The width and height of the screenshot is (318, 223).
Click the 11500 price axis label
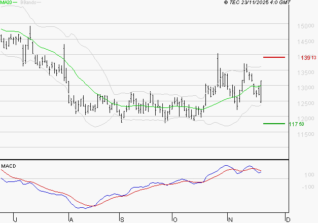pos(306,134)
